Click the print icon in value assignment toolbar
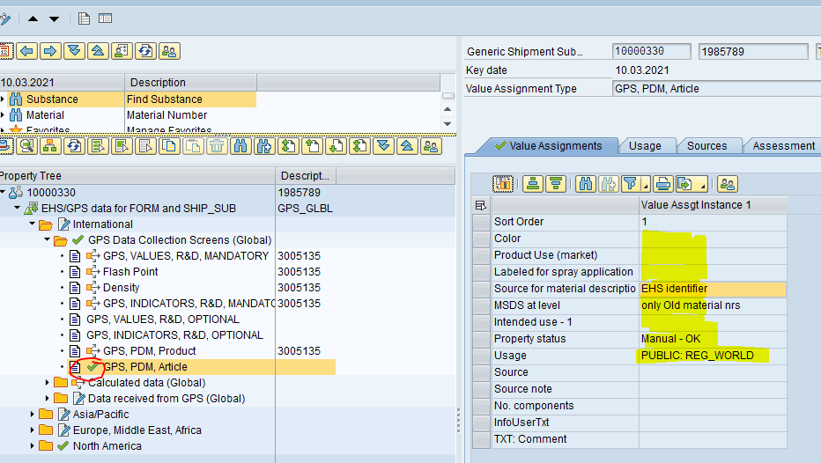821x463 pixels. click(662, 184)
